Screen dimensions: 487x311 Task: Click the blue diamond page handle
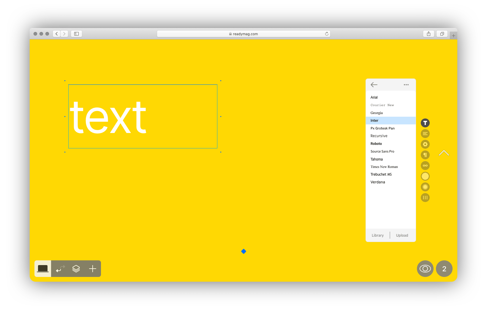(x=243, y=251)
